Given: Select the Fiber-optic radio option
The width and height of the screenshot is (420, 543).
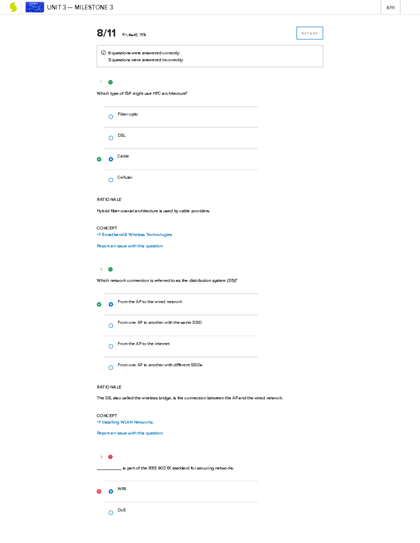Looking at the screenshot, I should [111, 117].
